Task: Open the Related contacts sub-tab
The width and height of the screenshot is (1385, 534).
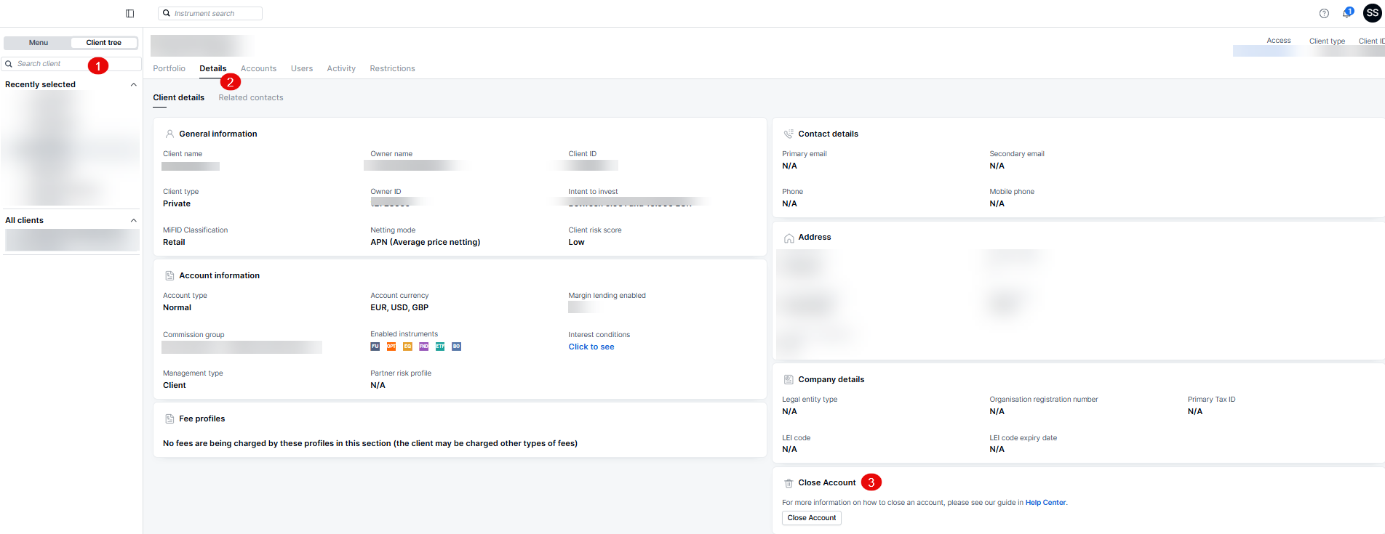Action: coord(250,97)
